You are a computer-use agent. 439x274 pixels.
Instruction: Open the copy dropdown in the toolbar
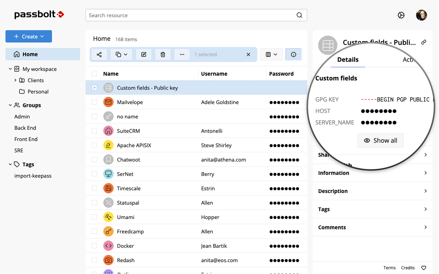click(121, 54)
